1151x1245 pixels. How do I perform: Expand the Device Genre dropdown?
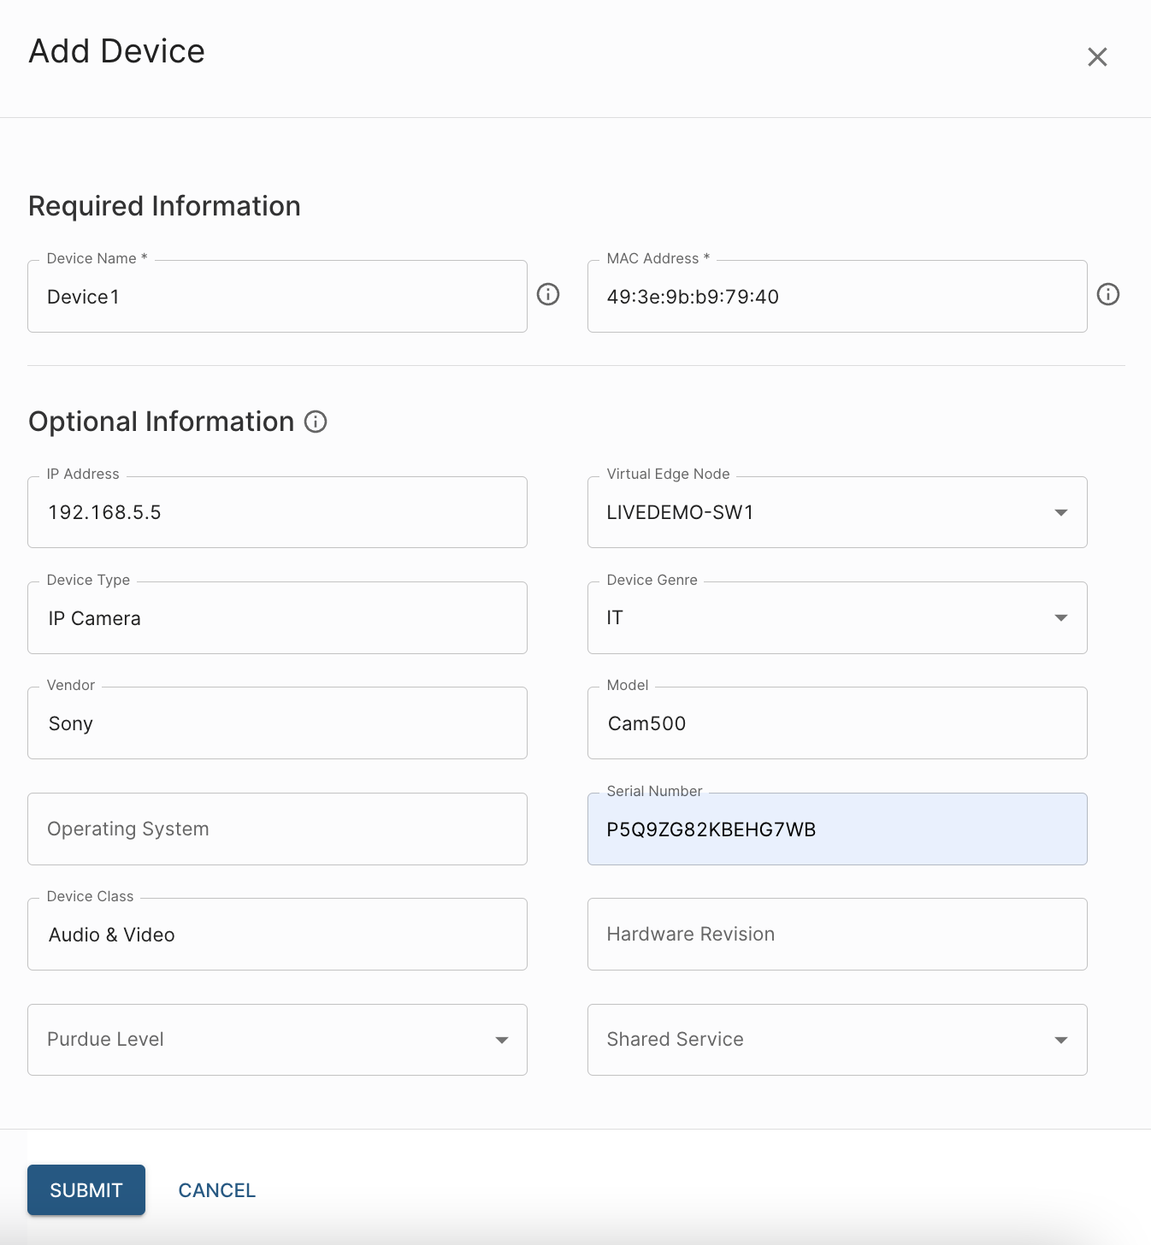tap(836, 618)
